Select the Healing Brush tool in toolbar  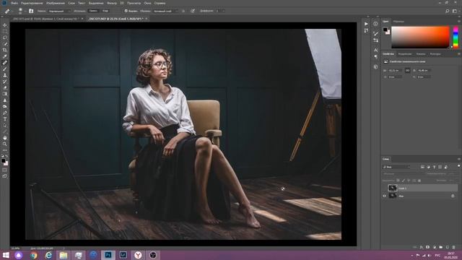click(x=5, y=63)
